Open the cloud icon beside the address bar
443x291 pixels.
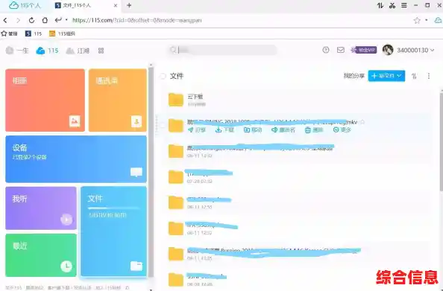point(438,20)
